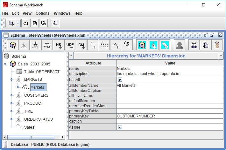The height and width of the screenshot is (150, 226).
Task: Open the File menu
Action: tap(5, 13)
